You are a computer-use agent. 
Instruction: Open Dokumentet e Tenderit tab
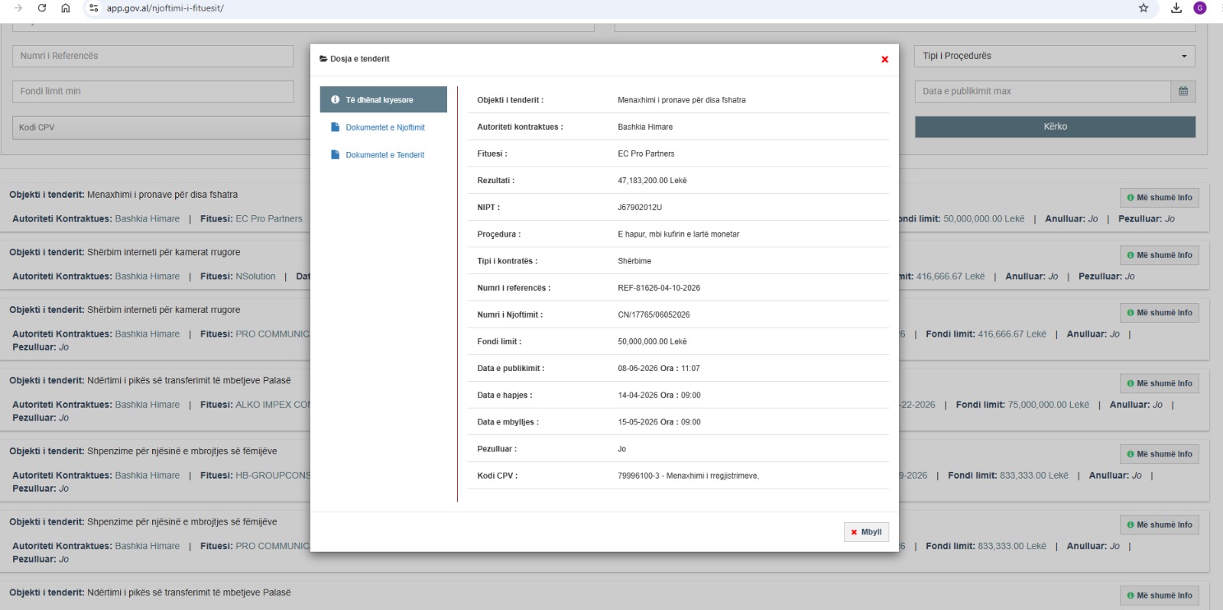(x=384, y=155)
